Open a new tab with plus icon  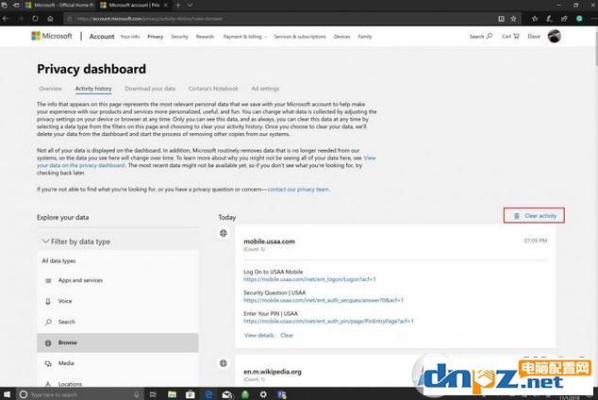pyautogui.click(x=177, y=6)
